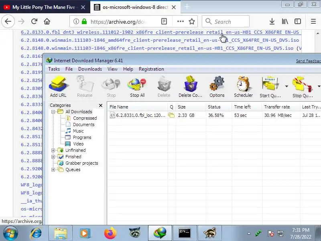Click the Delete Completed toolbar icon
The height and width of the screenshot is (241, 321).
[190, 86]
